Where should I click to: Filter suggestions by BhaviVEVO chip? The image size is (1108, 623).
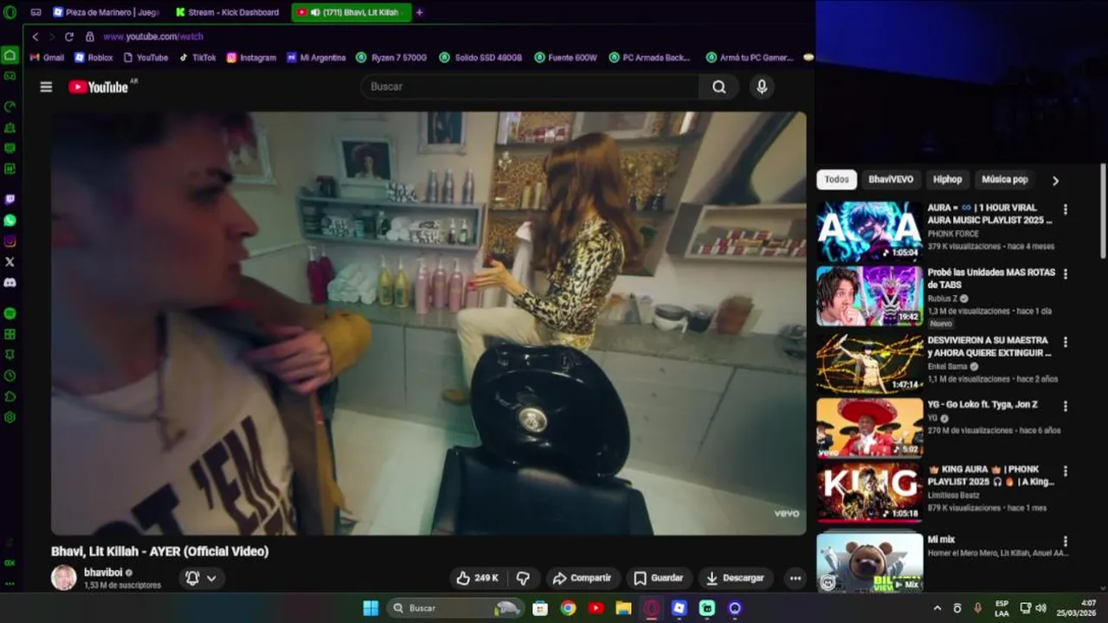[x=891, y=179]
